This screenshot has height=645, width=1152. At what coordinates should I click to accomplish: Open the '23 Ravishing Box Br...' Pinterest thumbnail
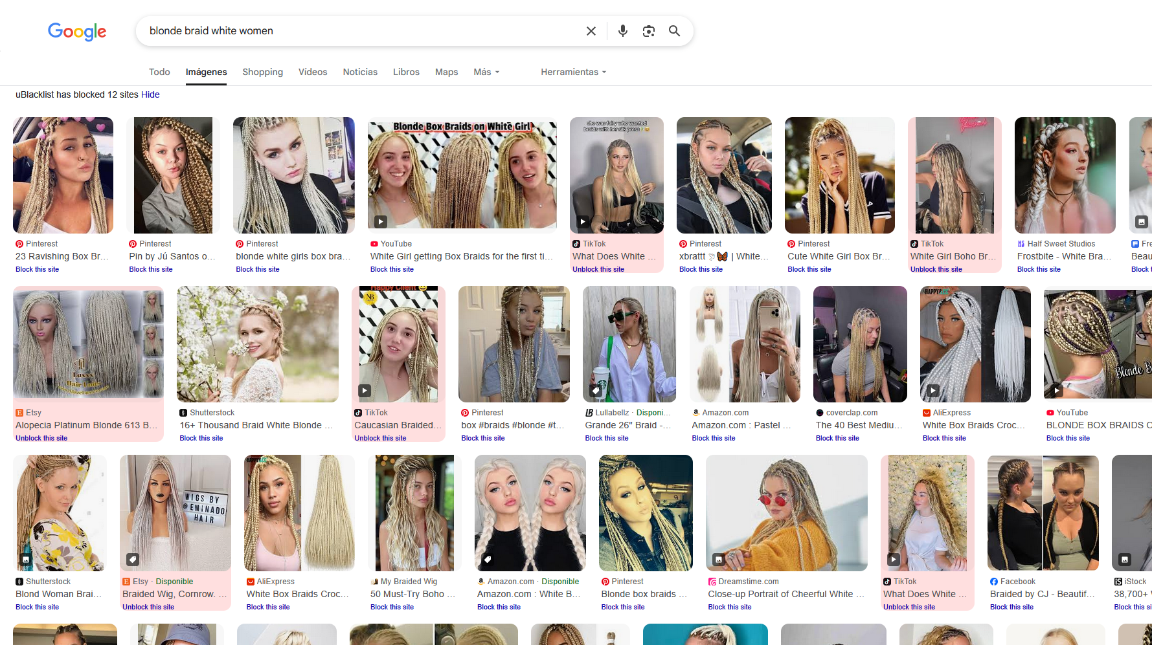(x=63, y=175)
